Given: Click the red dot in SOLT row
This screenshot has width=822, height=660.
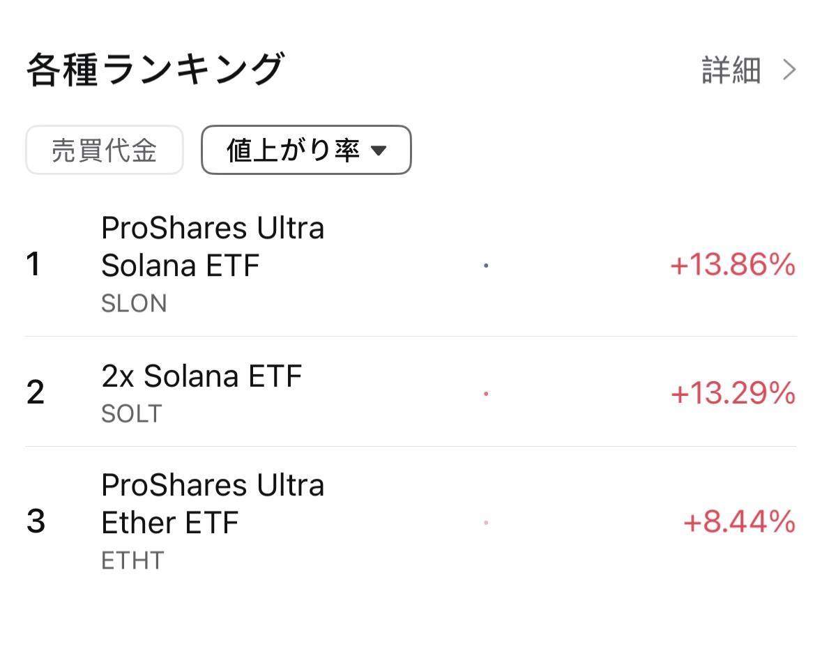Looking at the screenshot, I should (486, 393).
